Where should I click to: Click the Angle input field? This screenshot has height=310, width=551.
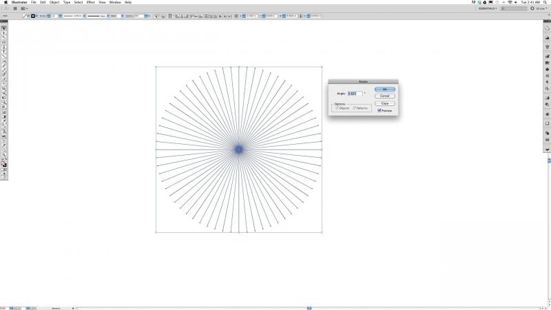click(354, 93)
